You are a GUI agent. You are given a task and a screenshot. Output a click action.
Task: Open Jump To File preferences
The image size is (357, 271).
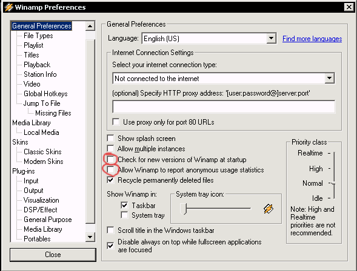(42, 103)
